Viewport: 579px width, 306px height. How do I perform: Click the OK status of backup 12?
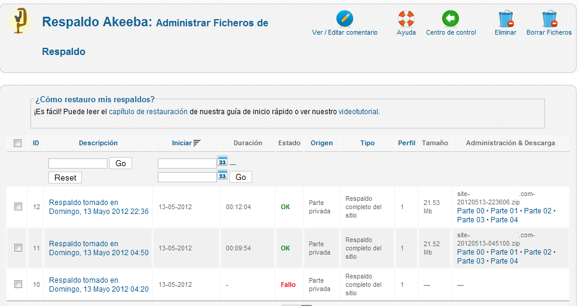click(x=286, y=207)
